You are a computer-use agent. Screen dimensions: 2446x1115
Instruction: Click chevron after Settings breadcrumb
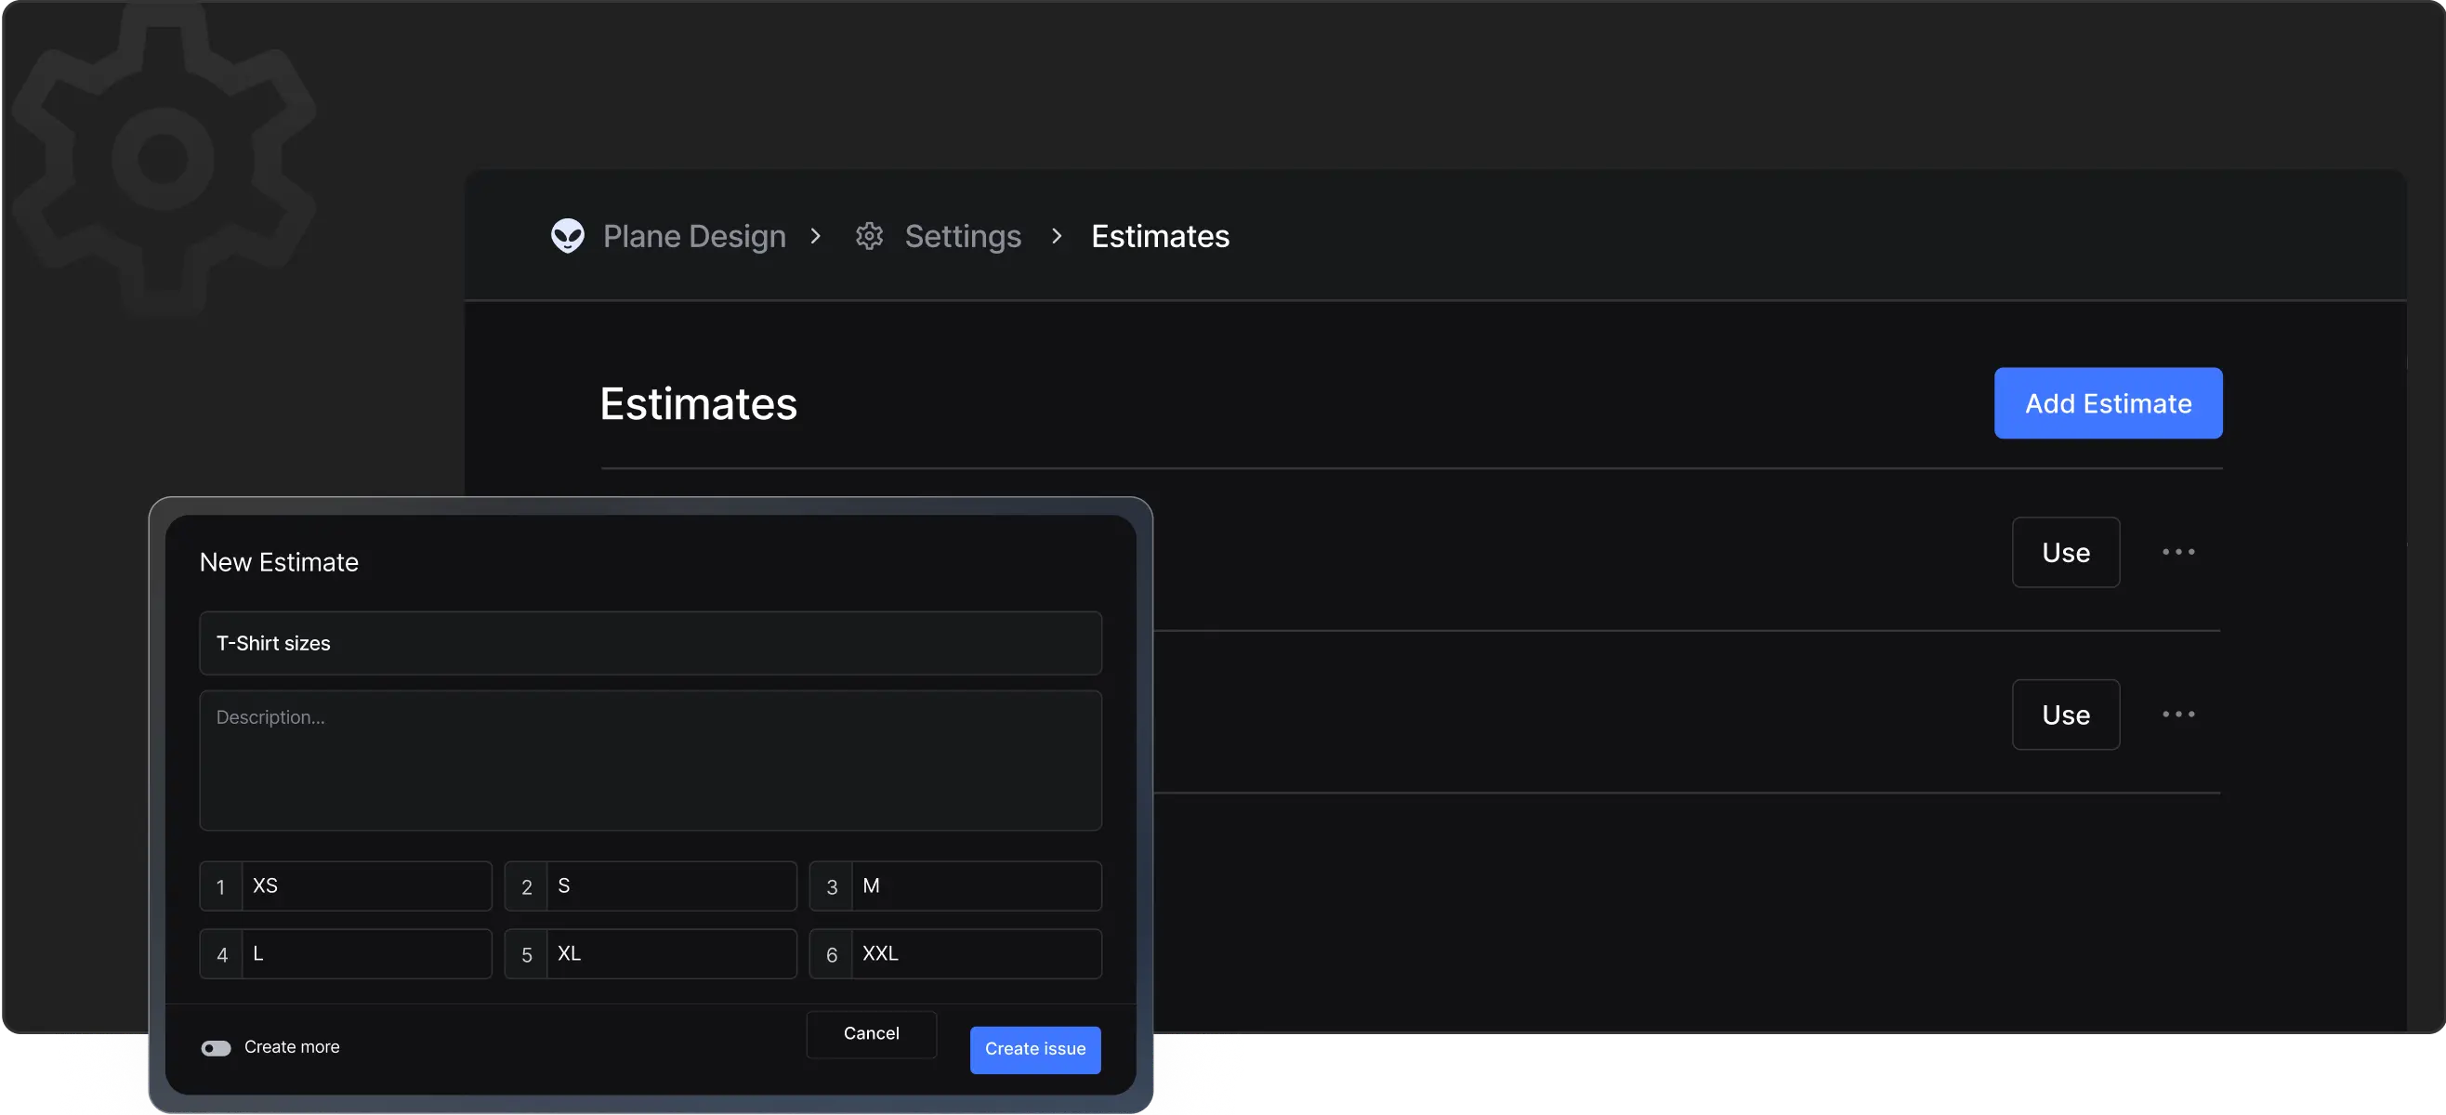tap(1057, 235)
